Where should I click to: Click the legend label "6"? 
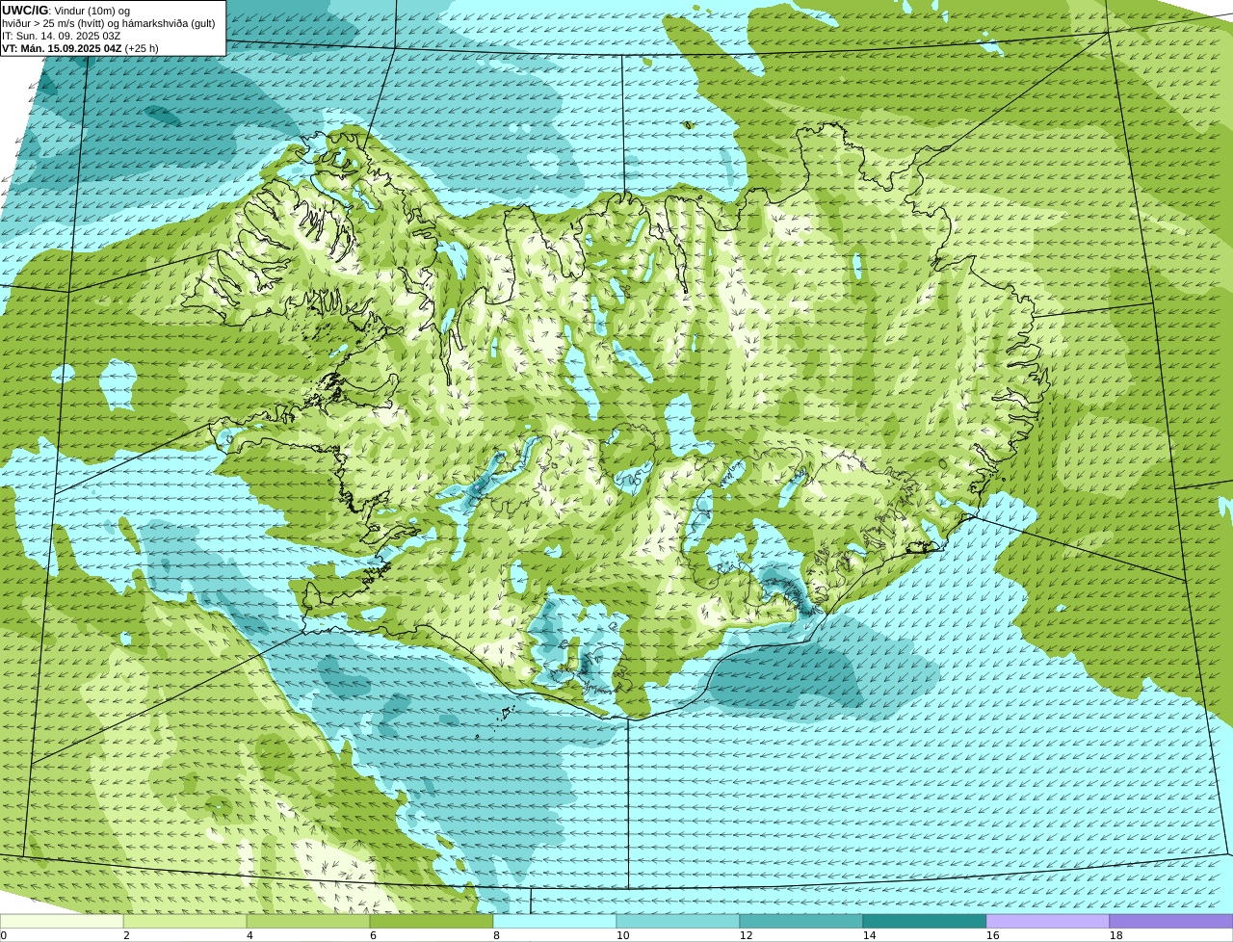(x=373, y=935)
